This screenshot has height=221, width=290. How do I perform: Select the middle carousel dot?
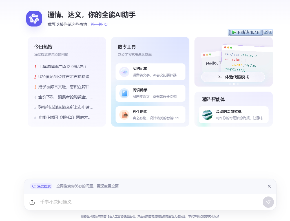click(x=234, y=84)
